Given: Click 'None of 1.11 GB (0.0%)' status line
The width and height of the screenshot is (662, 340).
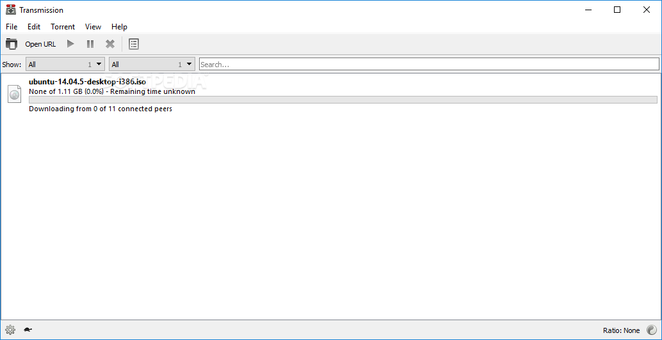Looking at the screenshot, I should [x=112, y=91].
